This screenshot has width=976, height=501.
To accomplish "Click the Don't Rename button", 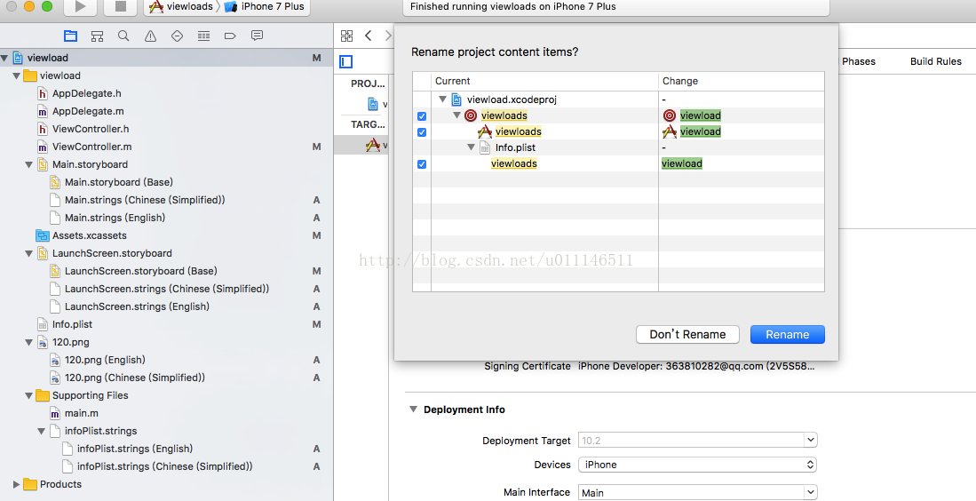I will (x=687, y=335).
